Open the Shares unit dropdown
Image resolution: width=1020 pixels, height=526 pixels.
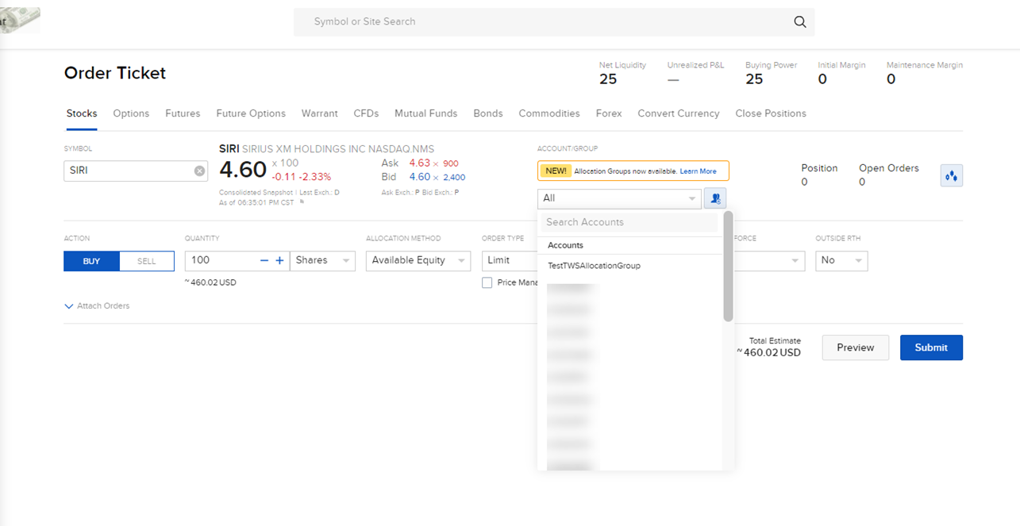click(x=322, y=260)
